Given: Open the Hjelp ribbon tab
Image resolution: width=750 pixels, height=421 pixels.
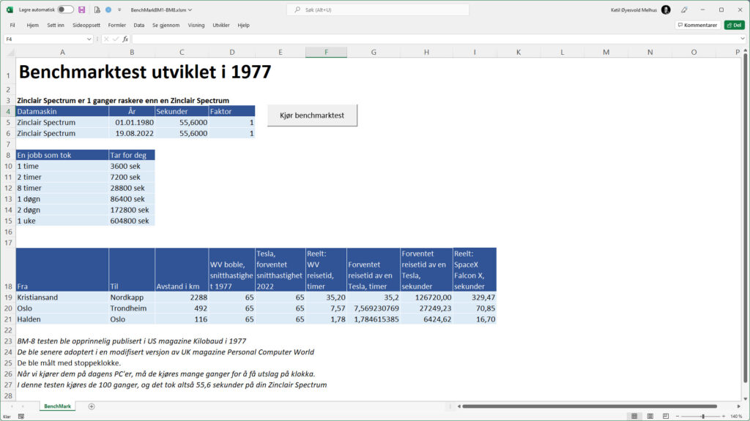Looking at the screenshot, I should pyautogui.click(x=243, y=26).
